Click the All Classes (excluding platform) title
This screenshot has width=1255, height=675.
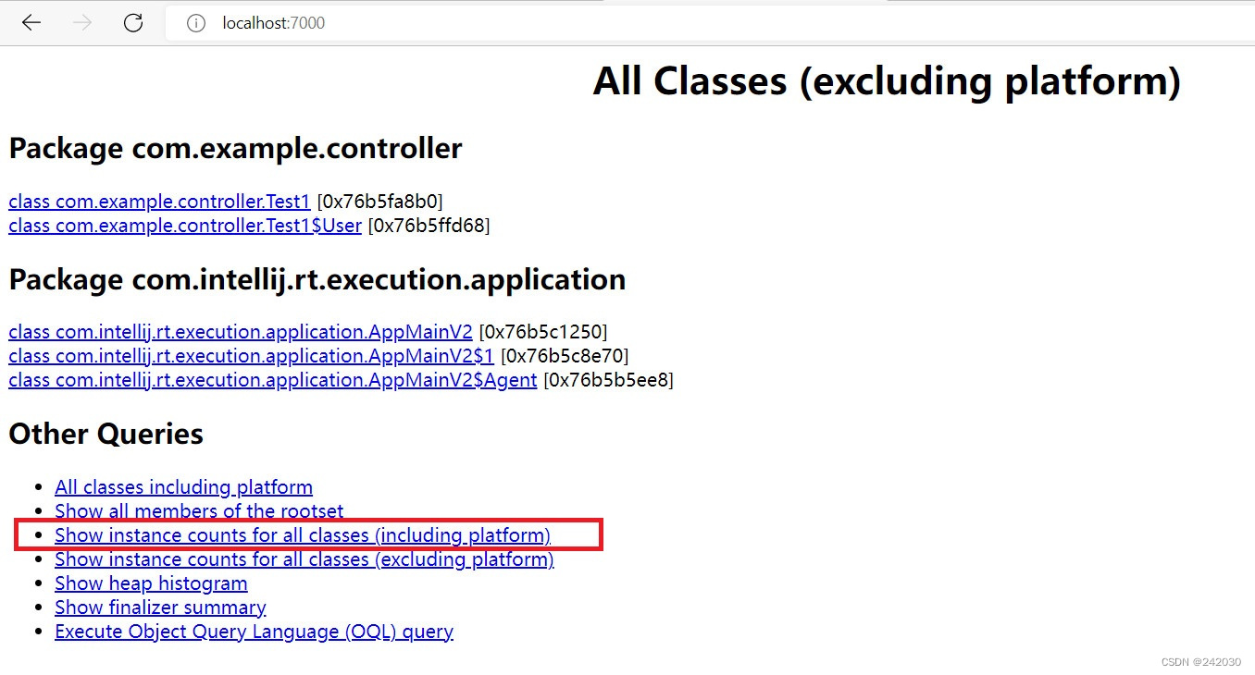[887, 81]
